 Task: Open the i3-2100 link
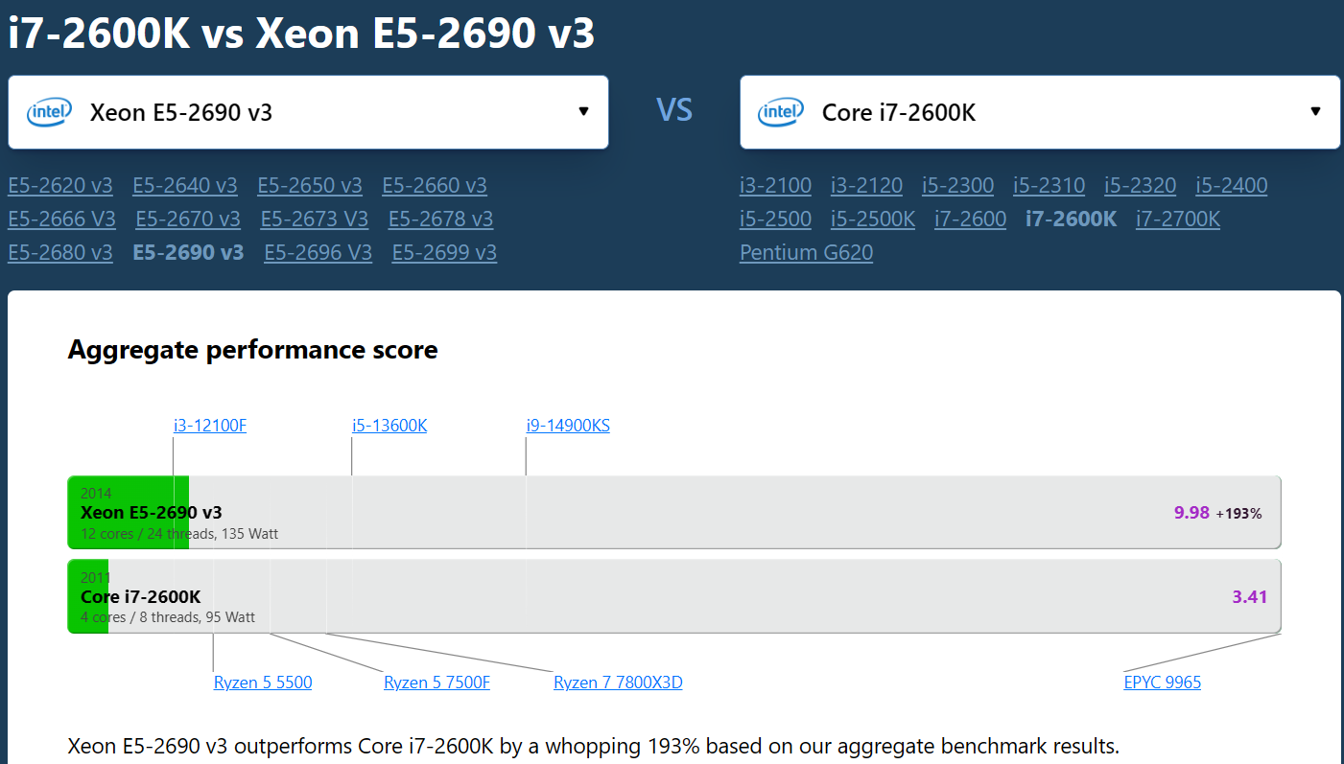[x=776, y=186]
